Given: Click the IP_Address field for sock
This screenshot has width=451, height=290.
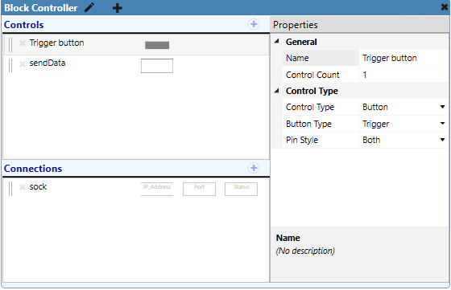Looking at the screenshot, I should (x=157, y=189).
